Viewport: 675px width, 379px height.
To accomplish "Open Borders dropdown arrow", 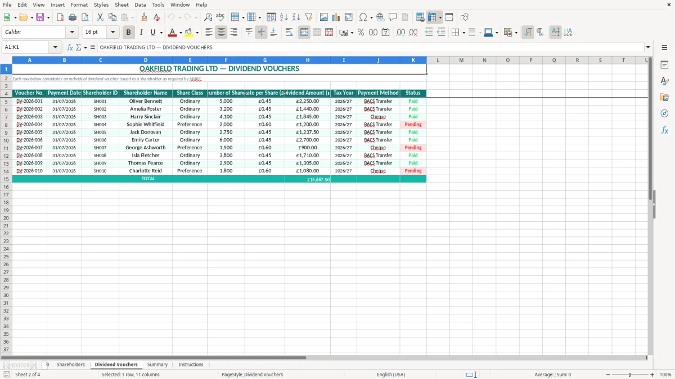I will pos(463,33).
